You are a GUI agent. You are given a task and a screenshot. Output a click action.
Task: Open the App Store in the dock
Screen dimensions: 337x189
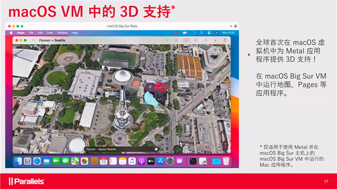coord(160,161)
